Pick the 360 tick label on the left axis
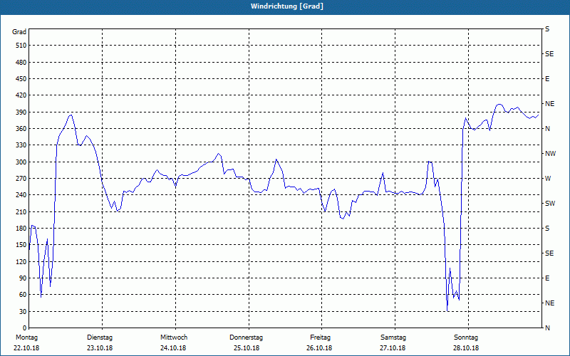570x356 pixels. pos(21,129)
